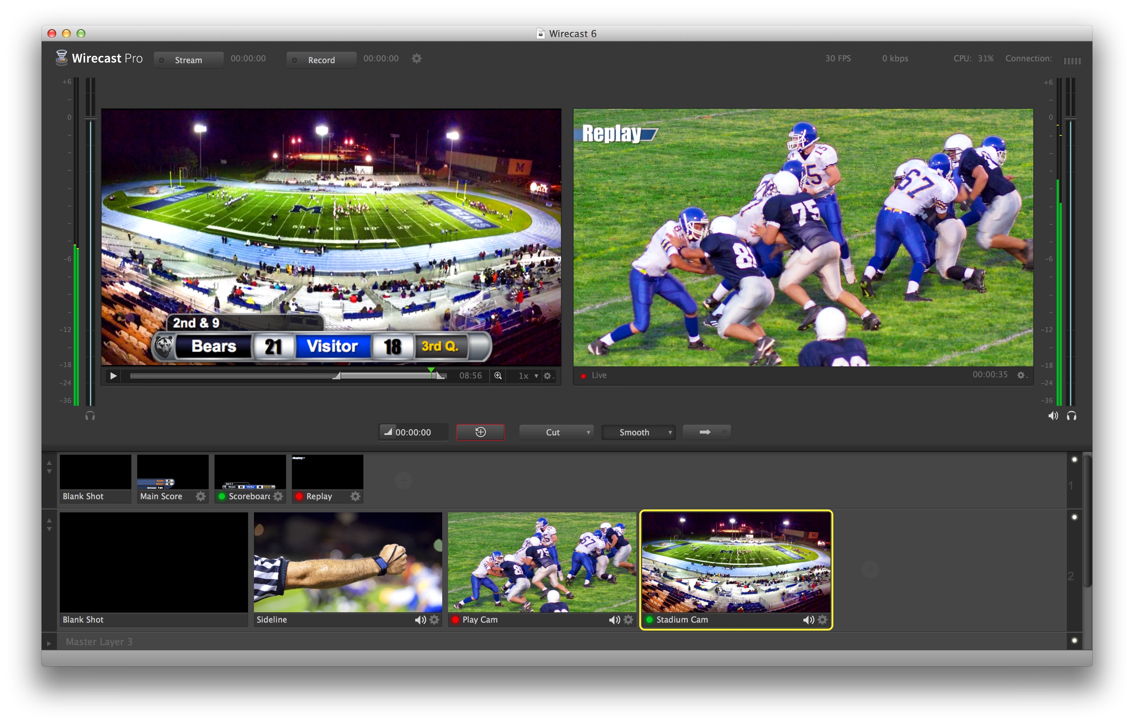Toggle visibility of Master Layer 3
This screenshot has width=1134, height=724.
(1074, 640)
